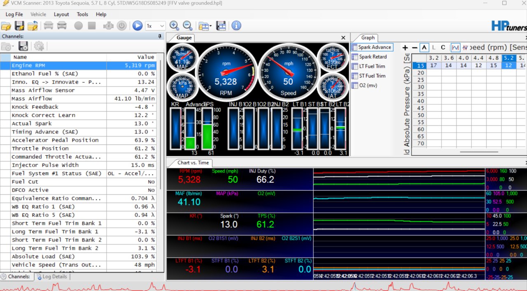This screenshot has width=527, height=291.
Task: Open the channels folder dropdown in Channels panel
Action: [x=8, y=46]
